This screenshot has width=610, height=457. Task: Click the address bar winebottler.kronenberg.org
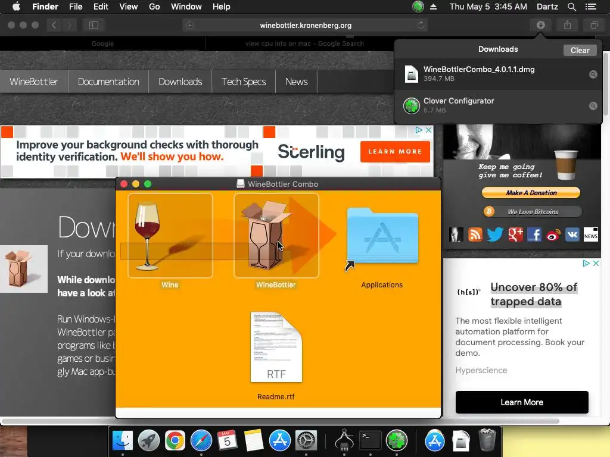click(306, 25)
